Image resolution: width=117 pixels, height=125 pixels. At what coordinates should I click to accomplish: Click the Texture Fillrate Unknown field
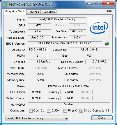pos(95,68)
